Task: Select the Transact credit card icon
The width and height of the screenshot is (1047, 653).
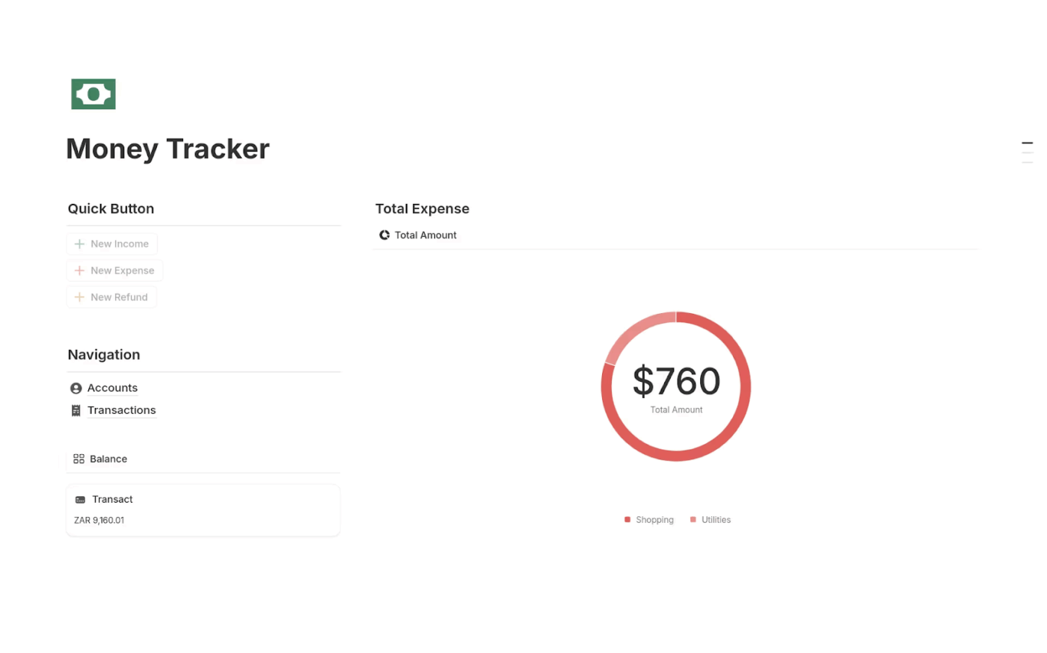Action: pyautogui.click(x=81, y=499)
